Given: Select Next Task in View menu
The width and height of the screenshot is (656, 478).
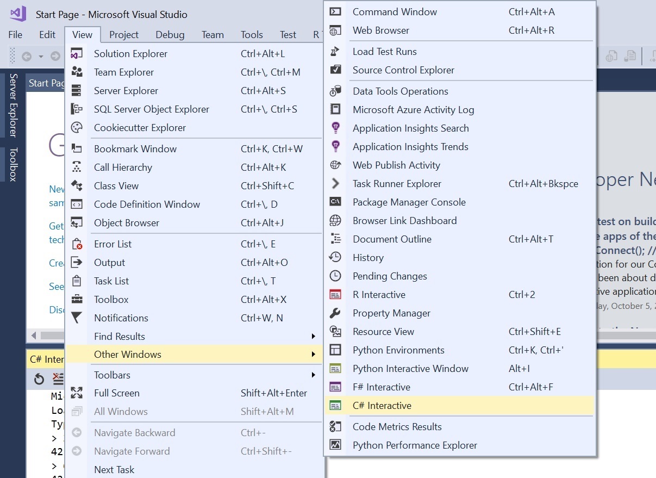Looking at the screenshot, I should 195,470.
